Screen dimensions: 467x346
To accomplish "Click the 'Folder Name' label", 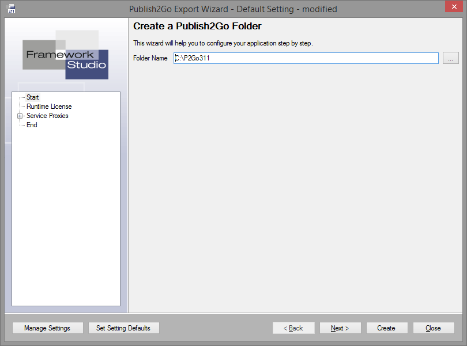I will tap(150, 58).
